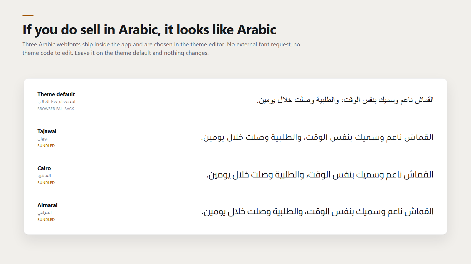The height and width of the screenshot is (264, 471).
Task: Select the Tajawal font name
Action: pos(47,131)
